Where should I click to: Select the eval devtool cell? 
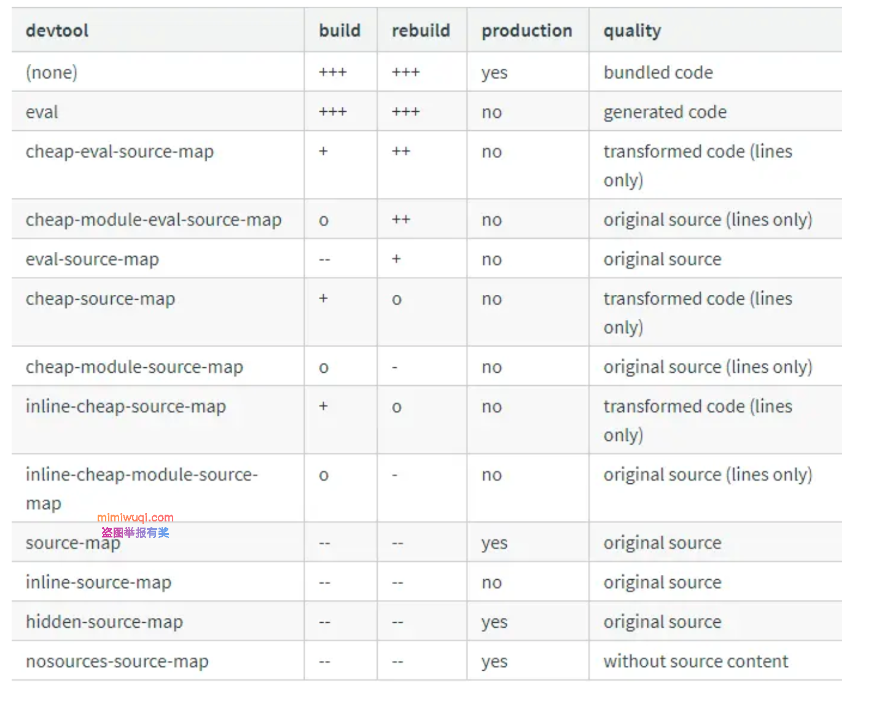[42, 112]
